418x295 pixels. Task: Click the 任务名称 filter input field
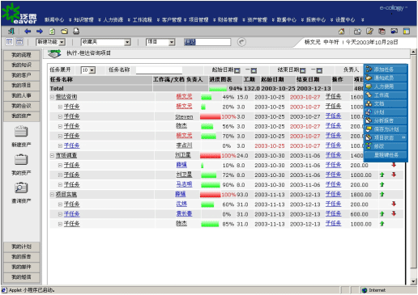pyautogui.click(x=159, y=70)
